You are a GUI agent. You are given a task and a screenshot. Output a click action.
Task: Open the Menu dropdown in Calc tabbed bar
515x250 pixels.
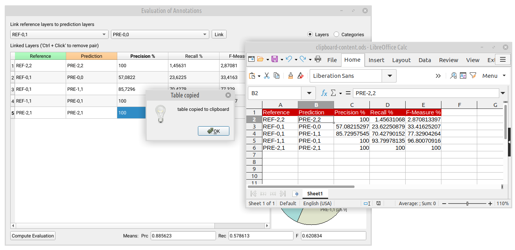(x=494, y=76)
